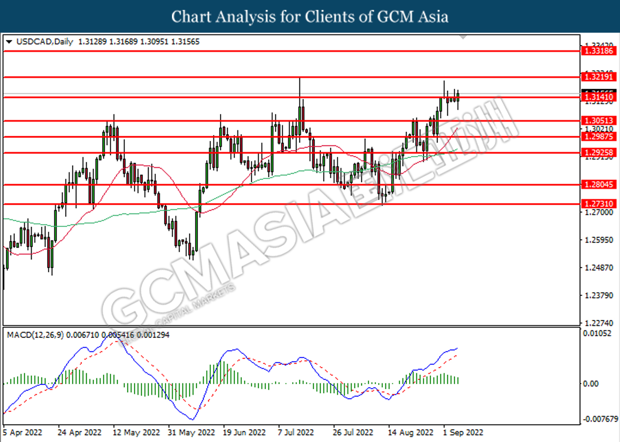Select the 1.27310 support price label
This screenshot has width=620, height=442.
point(599,204)
